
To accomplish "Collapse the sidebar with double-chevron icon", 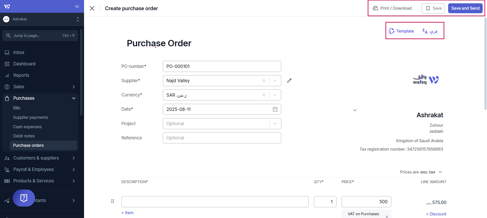I will [77, 6].
